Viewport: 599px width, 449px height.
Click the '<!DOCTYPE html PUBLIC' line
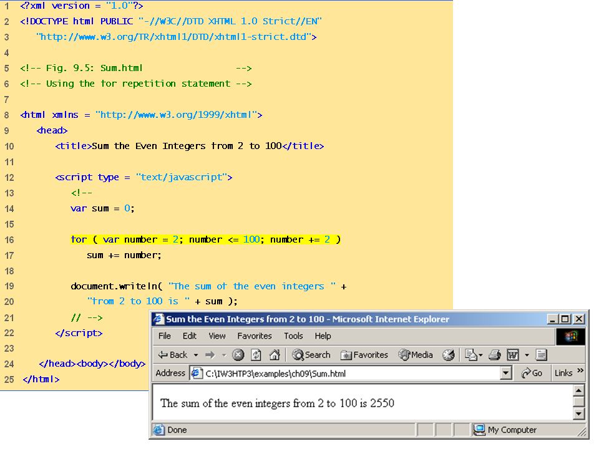[171, 21]
